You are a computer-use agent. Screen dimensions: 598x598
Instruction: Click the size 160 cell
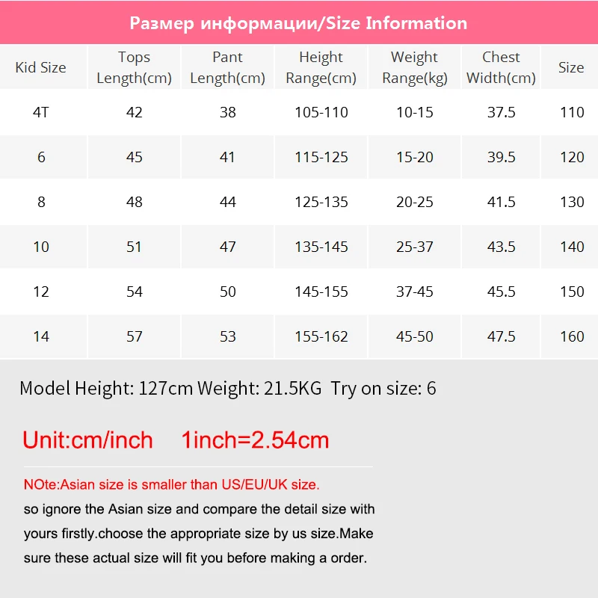click(570, 336)
